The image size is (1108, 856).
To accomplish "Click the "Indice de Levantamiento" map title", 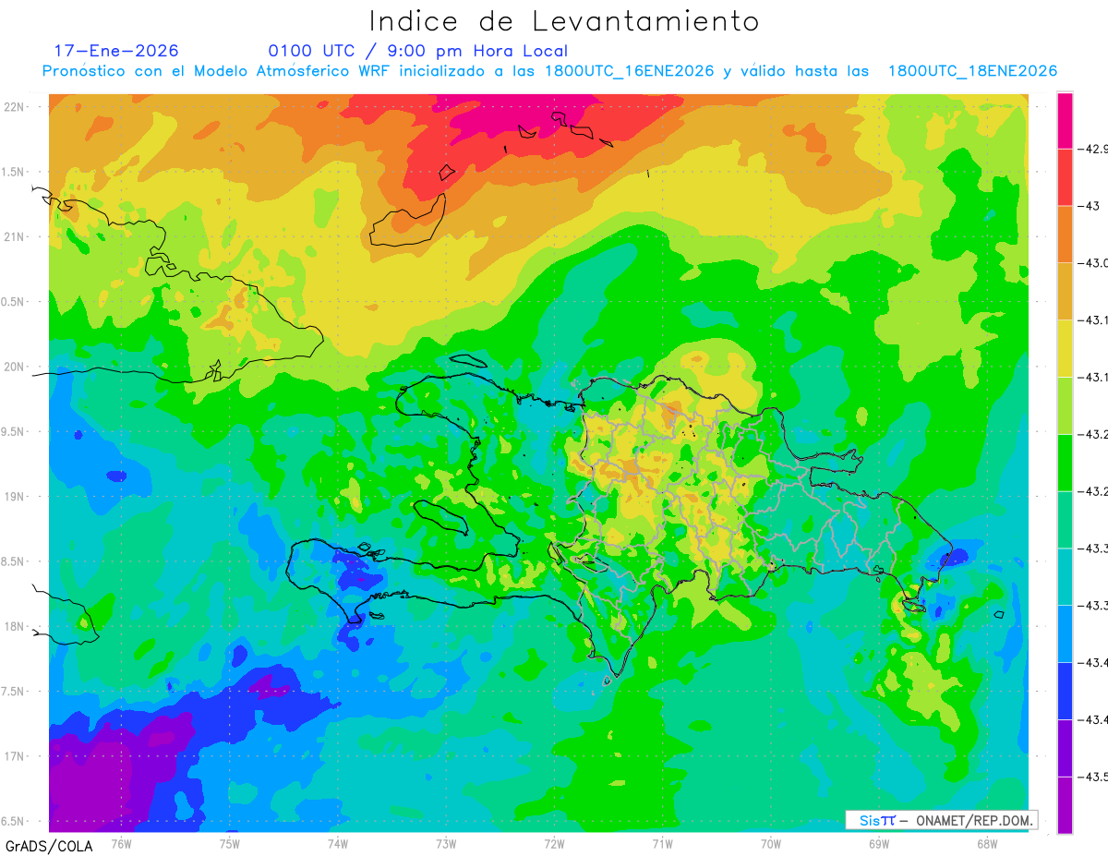I will (564, 20).
